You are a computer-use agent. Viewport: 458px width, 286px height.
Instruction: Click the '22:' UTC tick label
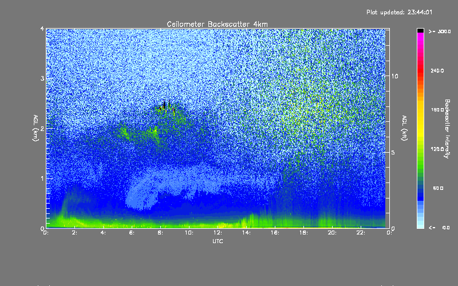(x=361, y=233)
